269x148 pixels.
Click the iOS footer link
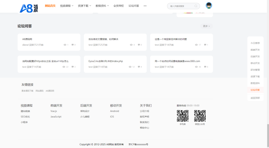(x=112, y=117)
